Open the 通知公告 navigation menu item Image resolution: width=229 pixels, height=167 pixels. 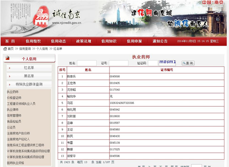(x=160, y=41)
